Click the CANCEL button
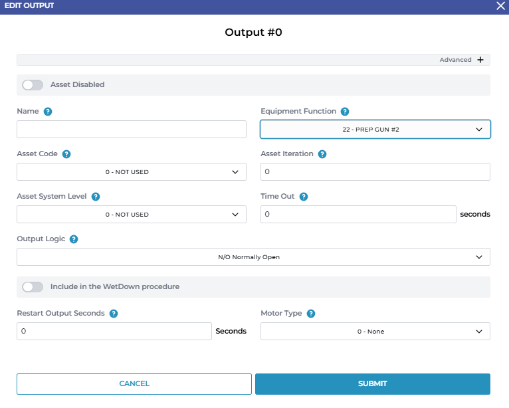509x408 pixels. (x=134, y=384)
